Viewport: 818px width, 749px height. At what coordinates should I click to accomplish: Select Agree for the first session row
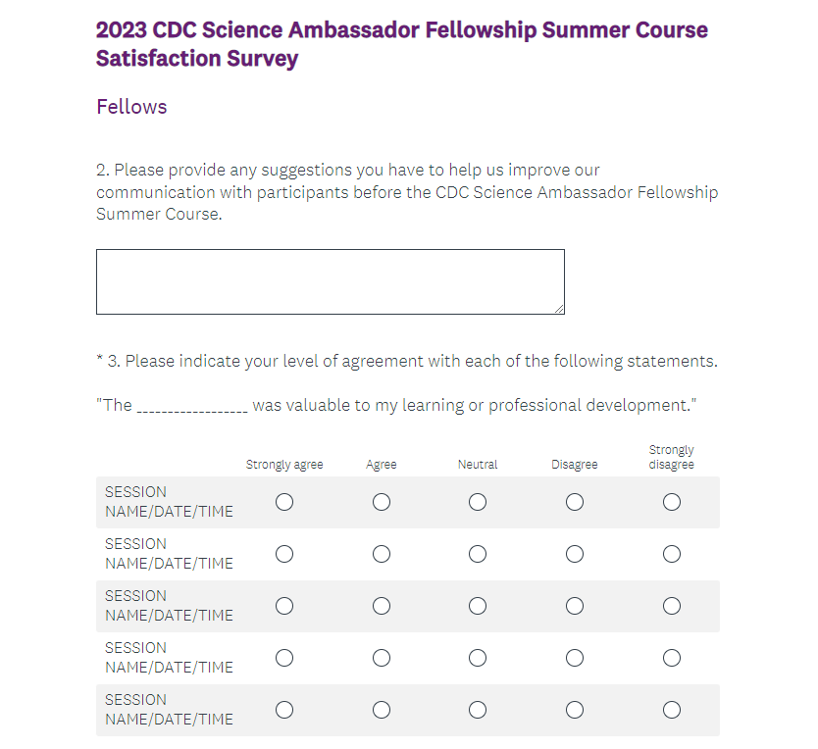(x=382, y=502)
